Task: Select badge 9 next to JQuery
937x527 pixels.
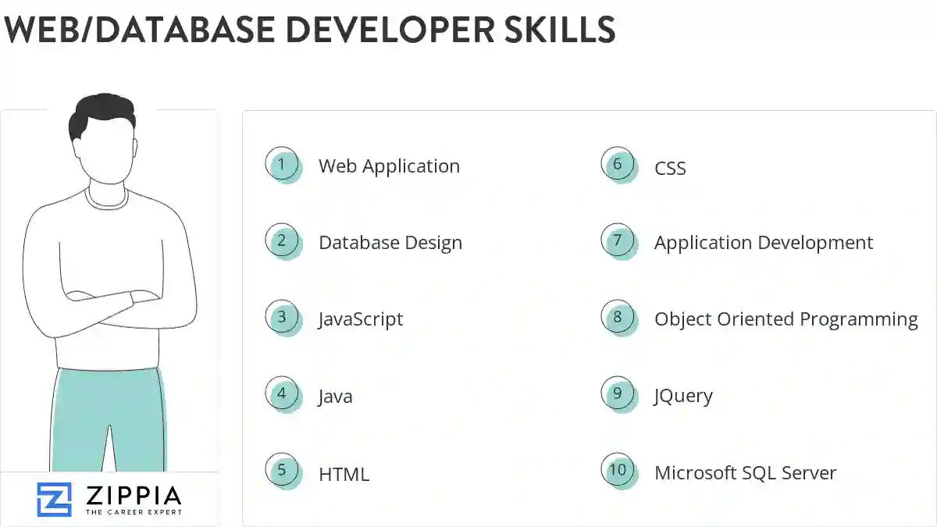Action: coord(618,393)
